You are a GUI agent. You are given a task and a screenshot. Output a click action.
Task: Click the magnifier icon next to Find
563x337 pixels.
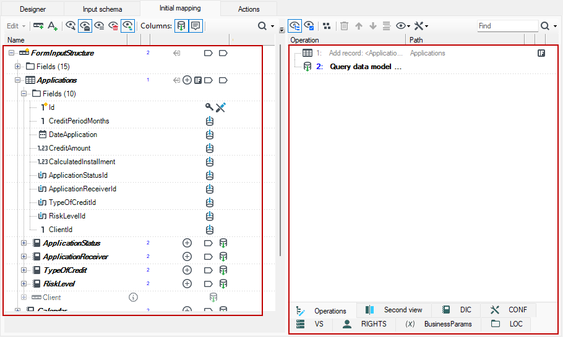click(x=545, y=26)
